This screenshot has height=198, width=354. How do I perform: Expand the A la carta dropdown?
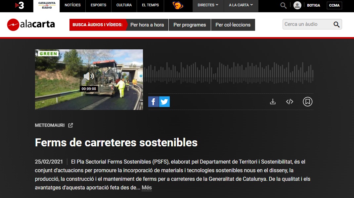click(x=241, y=5)
